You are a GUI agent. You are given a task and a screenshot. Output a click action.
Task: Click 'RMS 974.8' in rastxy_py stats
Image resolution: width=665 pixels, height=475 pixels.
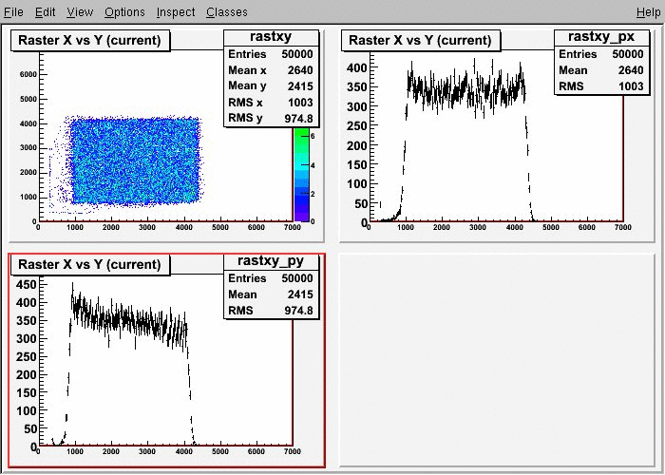[271, 311]
